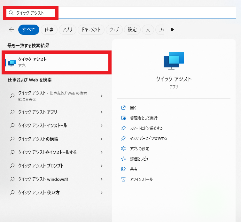Click search icon beside クイック アシスト windows11

[12, 179]
